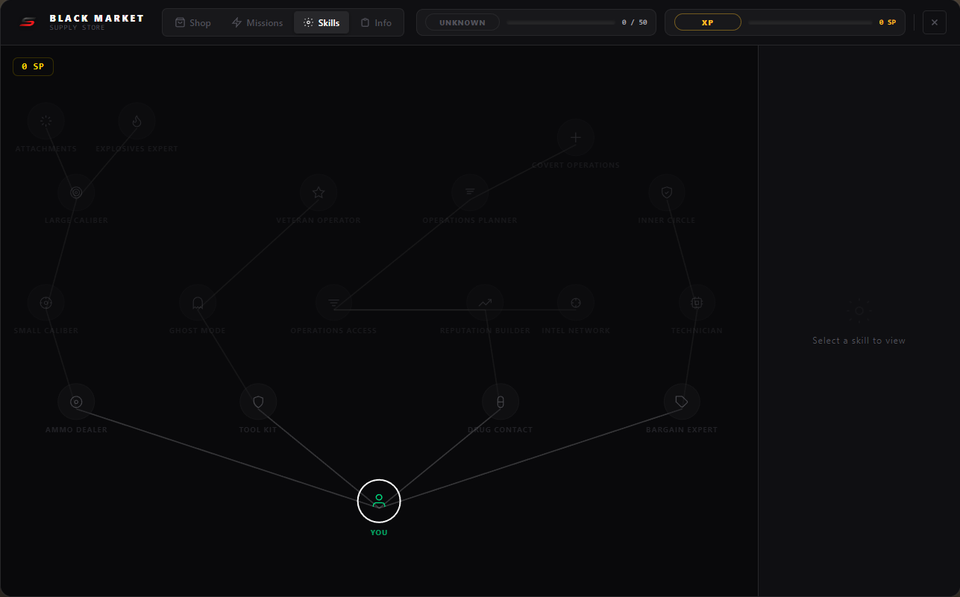Click the XP progress bar
This screenshot has height=597, width=960.
pyautogui.click(x=810, y=22)
